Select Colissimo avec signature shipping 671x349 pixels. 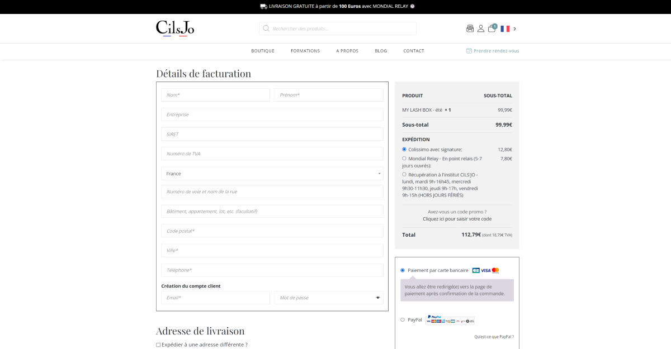tap(404, 149)
